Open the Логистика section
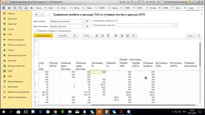Screen dimensions: 205x115 12,19
